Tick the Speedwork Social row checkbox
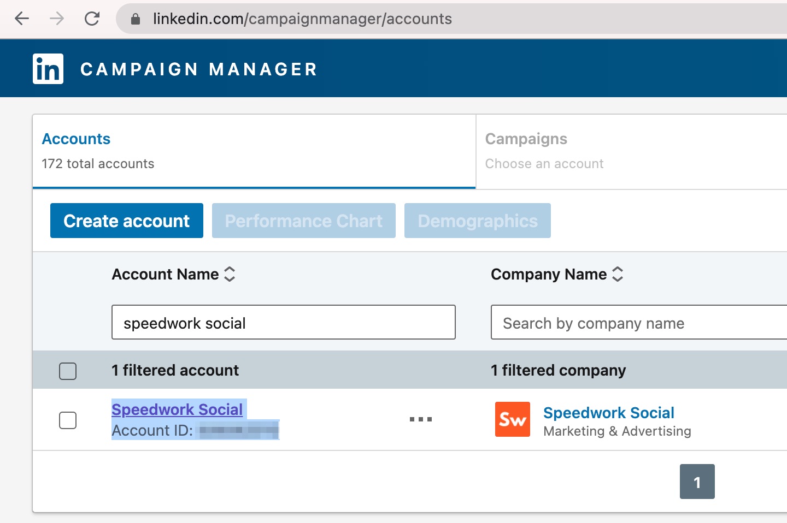 (x=68, y=420)
